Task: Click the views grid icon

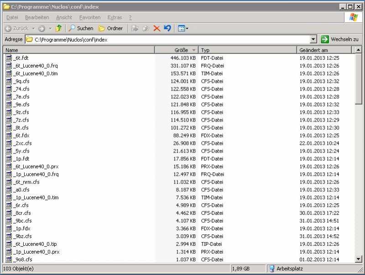Action: coord(181,28)
